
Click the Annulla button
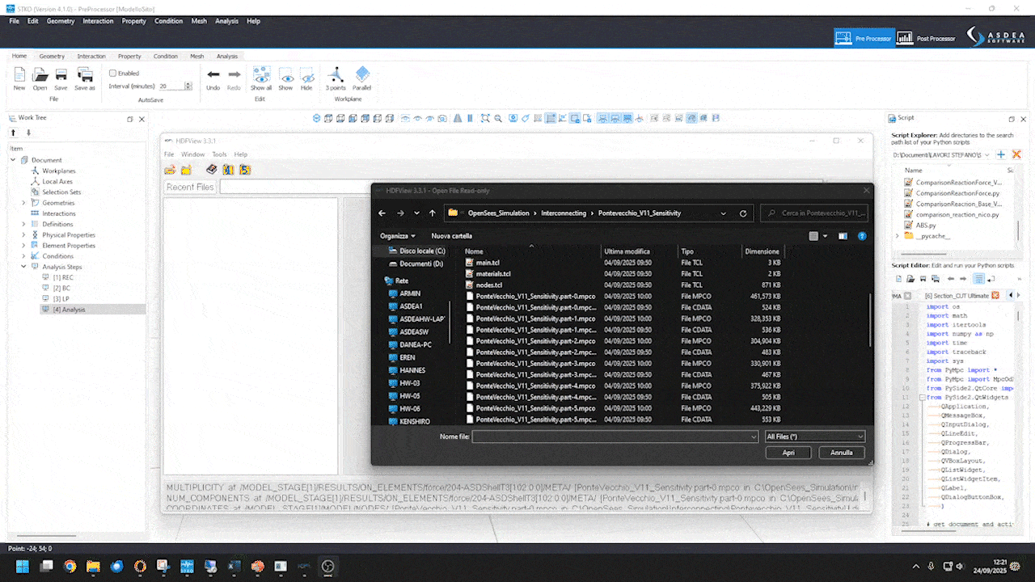click(x=842, y=453)
